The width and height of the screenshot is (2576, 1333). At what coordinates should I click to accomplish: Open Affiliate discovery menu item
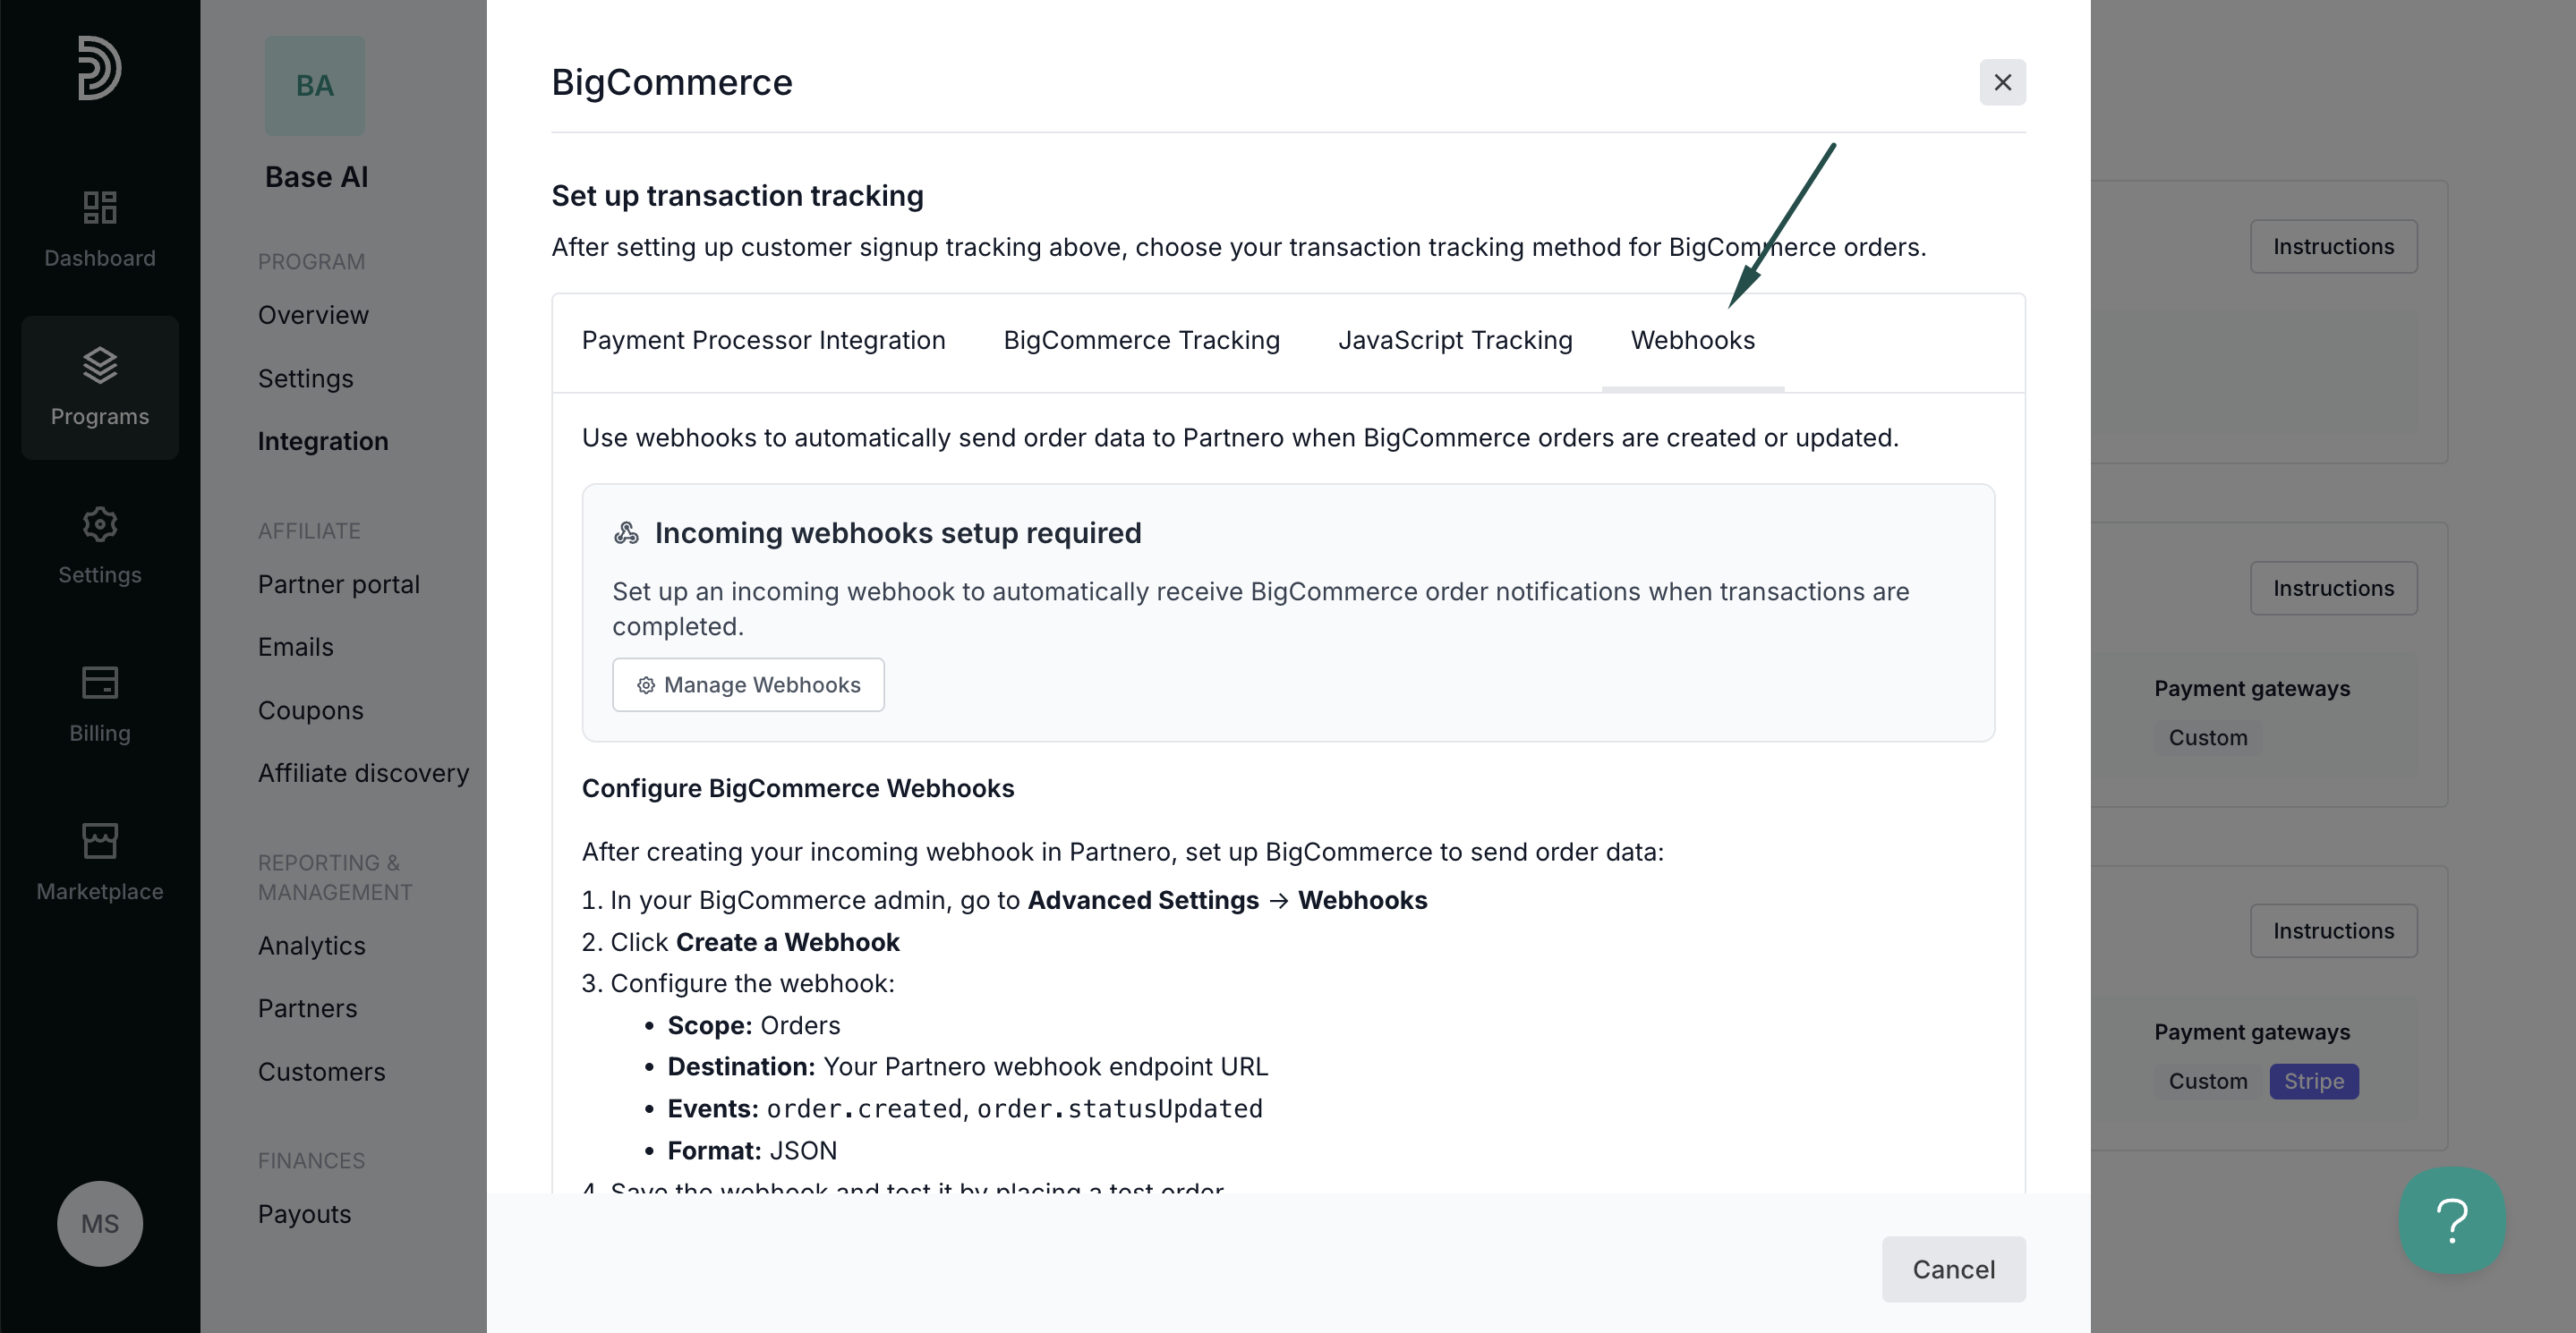tap(364, 772)
